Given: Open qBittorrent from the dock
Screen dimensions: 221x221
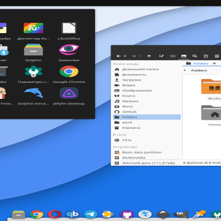Looking at the screenshot, I should 72,214.
